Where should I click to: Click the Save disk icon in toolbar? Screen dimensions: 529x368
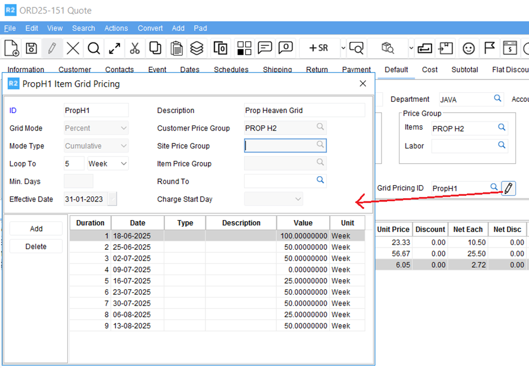(x=32, y=48)
